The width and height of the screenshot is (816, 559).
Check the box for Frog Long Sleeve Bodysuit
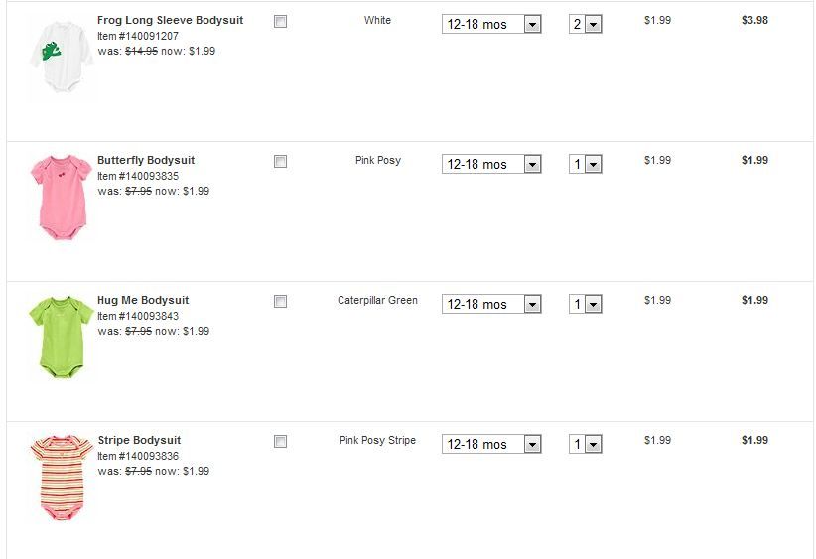pyautogui.click(x=280, y=21)
